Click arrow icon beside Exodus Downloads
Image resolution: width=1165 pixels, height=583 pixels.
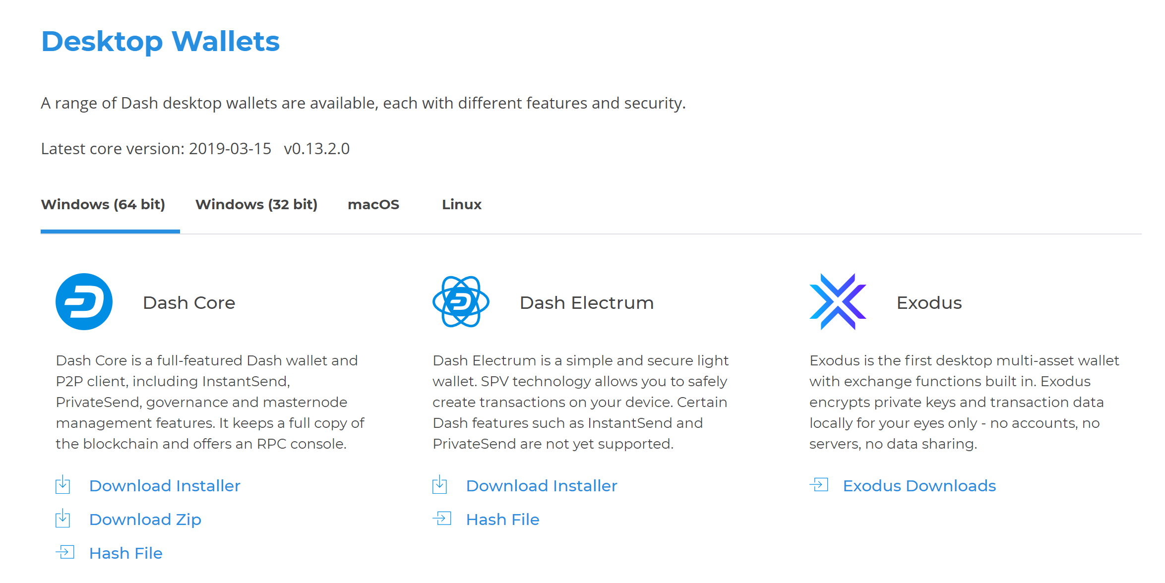(x=819, y=485)
